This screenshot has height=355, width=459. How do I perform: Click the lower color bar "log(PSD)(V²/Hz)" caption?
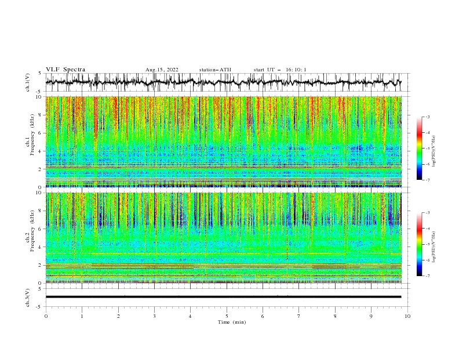[x=434, y=247]
